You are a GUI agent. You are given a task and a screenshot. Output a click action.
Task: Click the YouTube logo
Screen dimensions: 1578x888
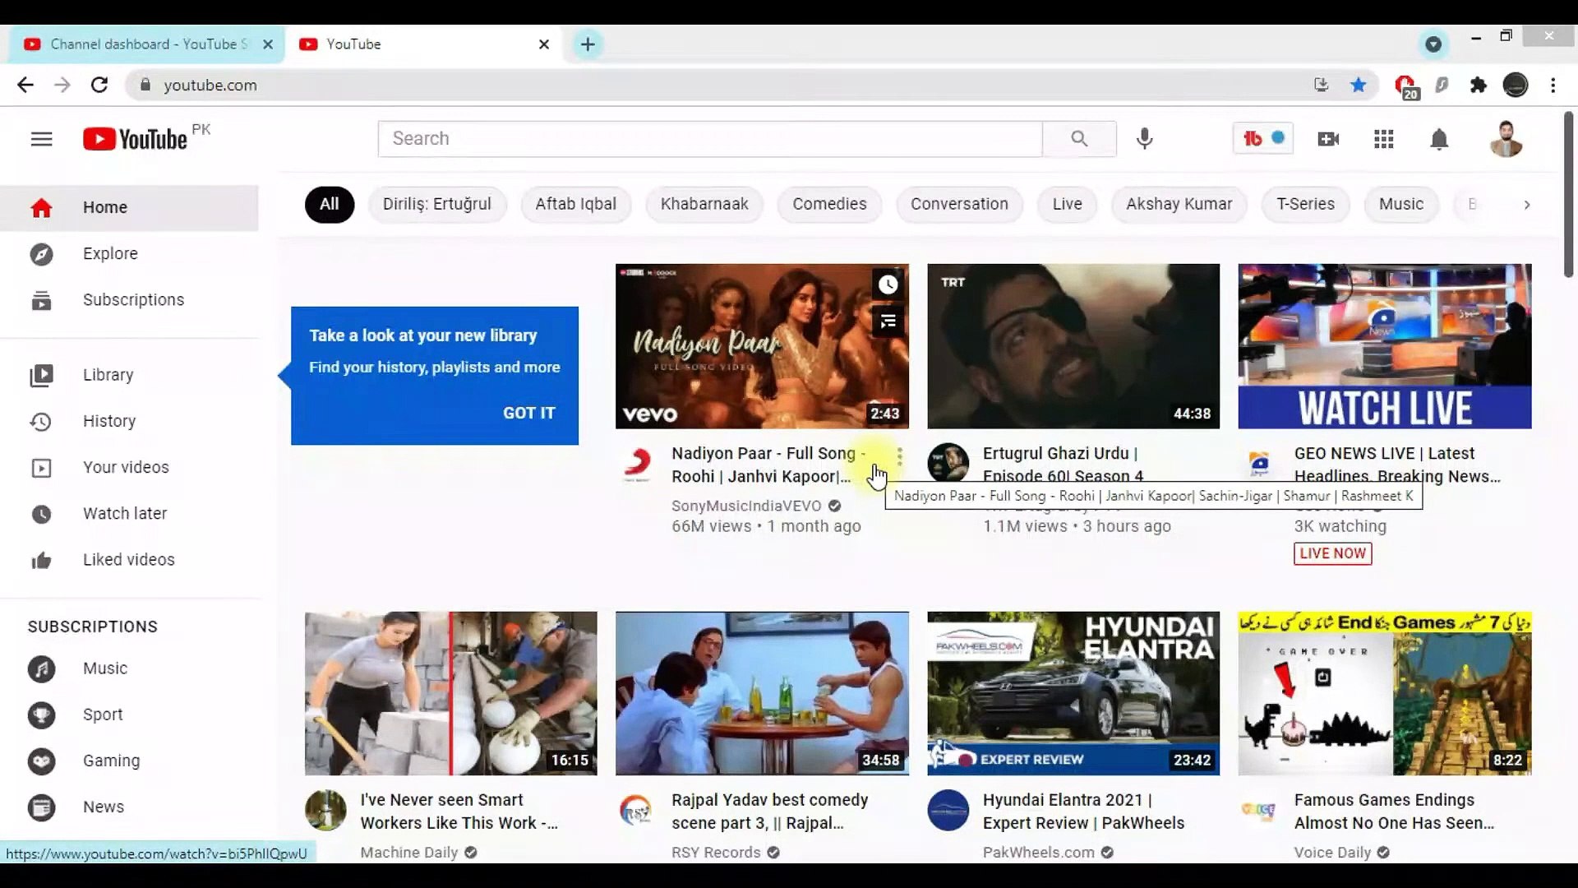click(134, 139)
